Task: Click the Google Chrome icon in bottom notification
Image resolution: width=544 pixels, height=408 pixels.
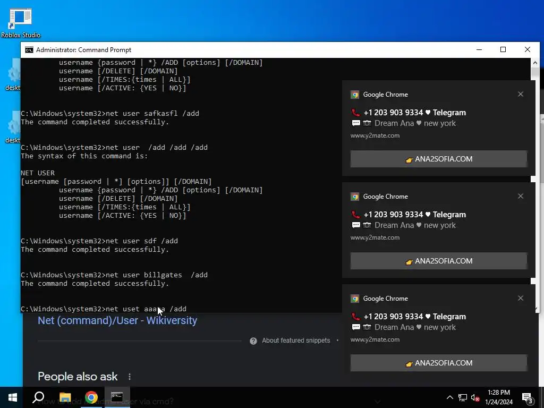Action: coord(354,299)
